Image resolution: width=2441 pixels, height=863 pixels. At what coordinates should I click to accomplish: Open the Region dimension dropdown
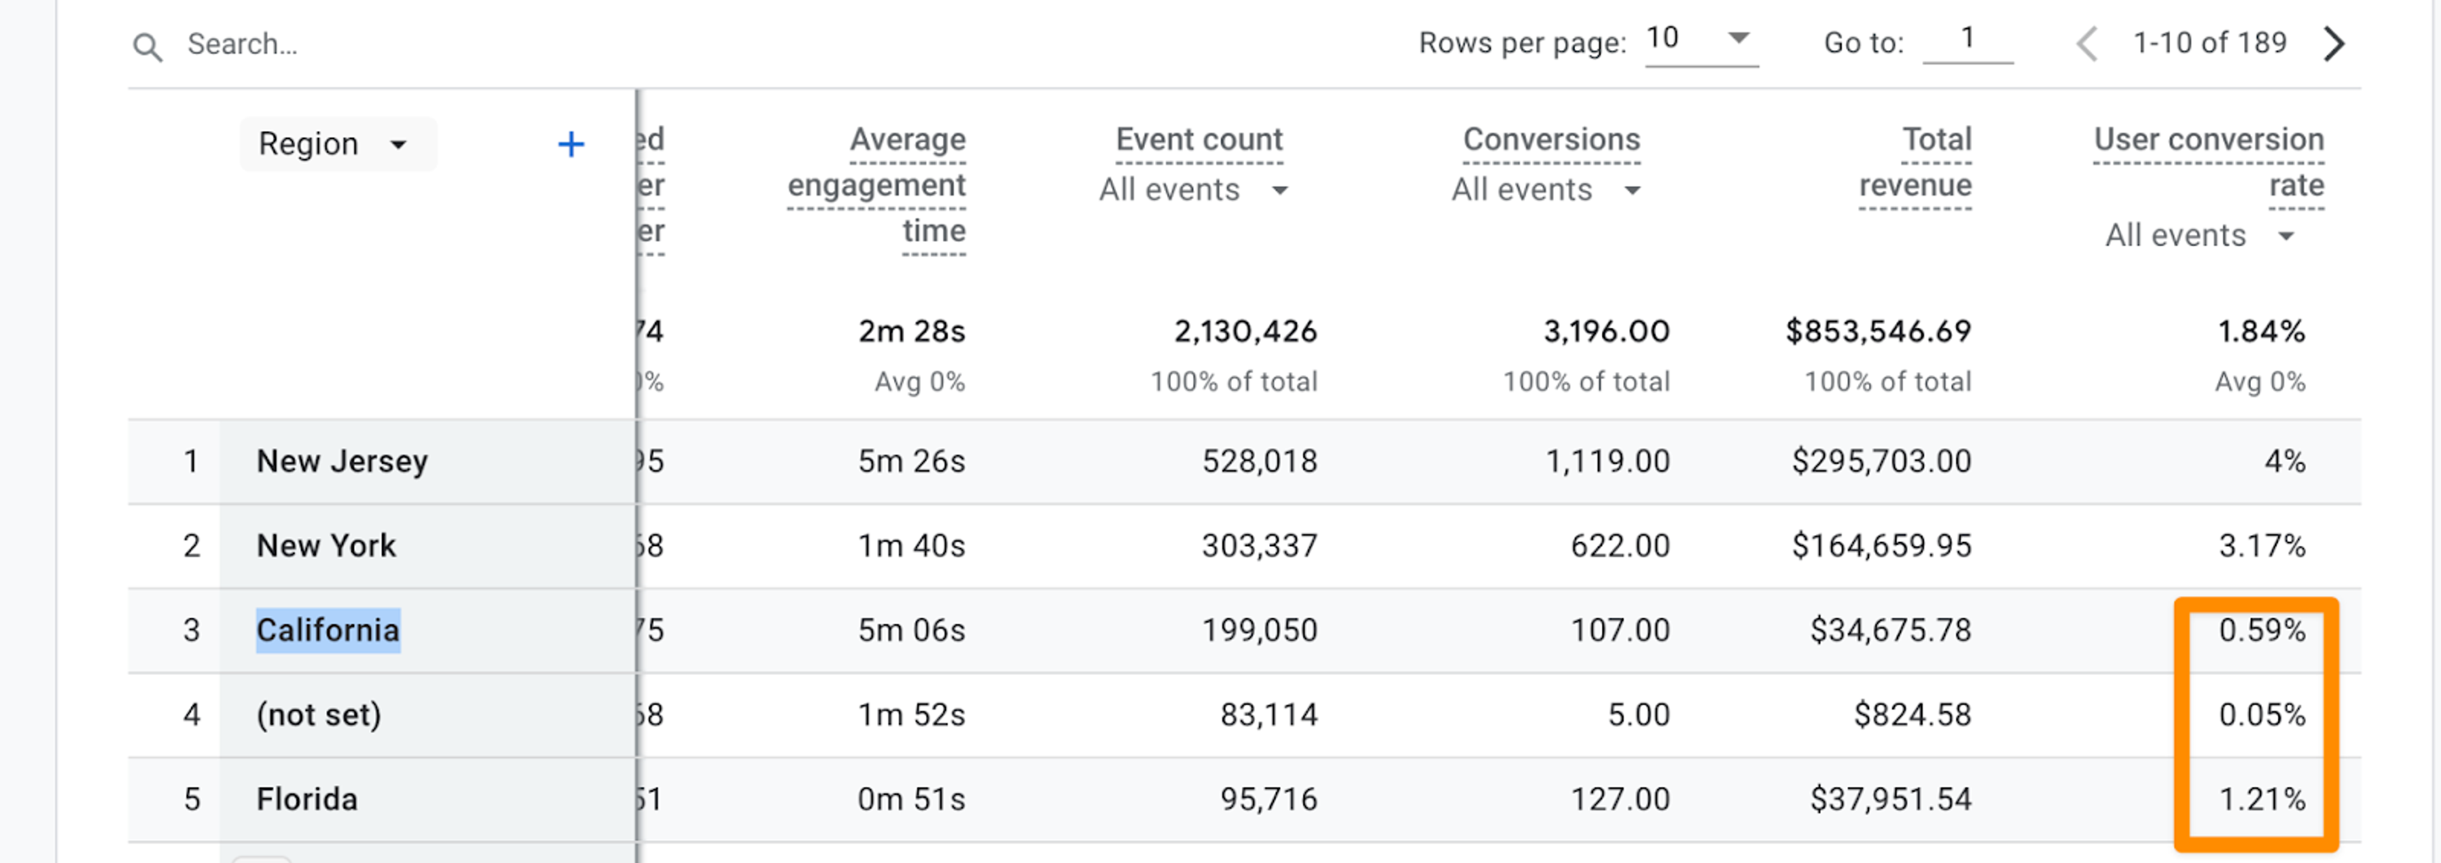(338, 144)
